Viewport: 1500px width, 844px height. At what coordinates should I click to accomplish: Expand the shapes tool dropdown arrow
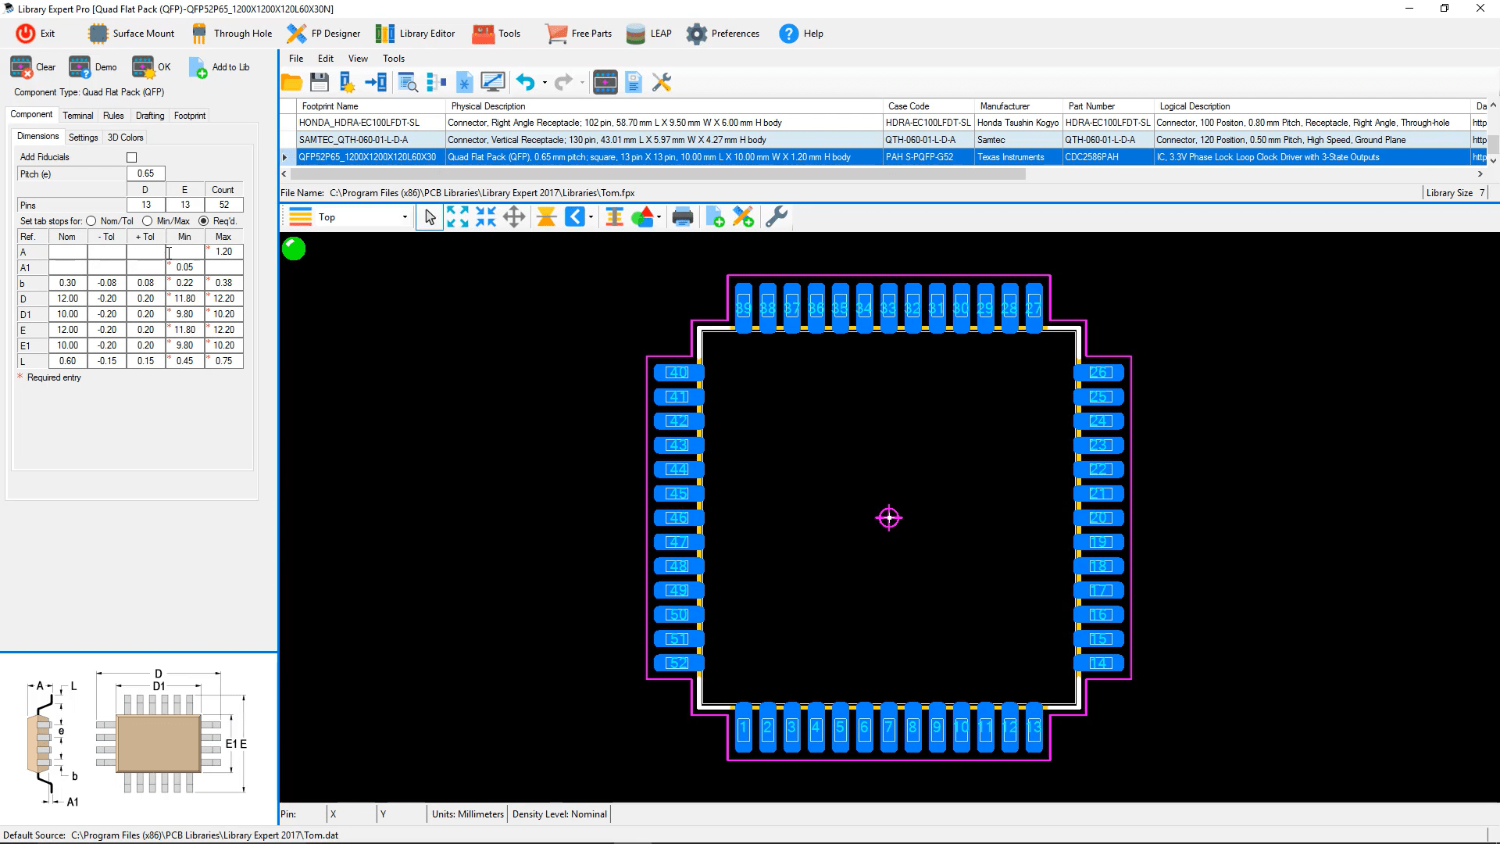pos(659,218)
